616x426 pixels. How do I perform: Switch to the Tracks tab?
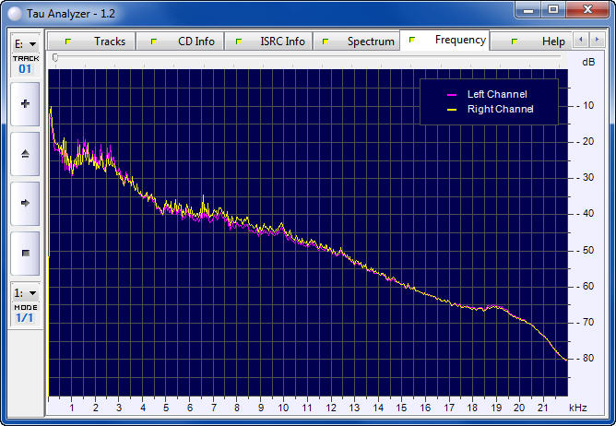pos(100,41)
